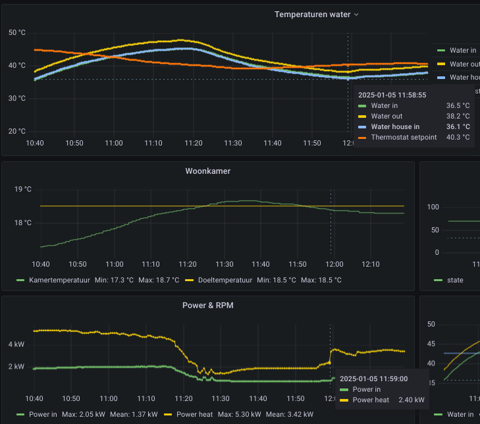Click green color swatch beside Kamertemperatuur
This screenshot has width=480, height=424.
[x=20, y=280]
